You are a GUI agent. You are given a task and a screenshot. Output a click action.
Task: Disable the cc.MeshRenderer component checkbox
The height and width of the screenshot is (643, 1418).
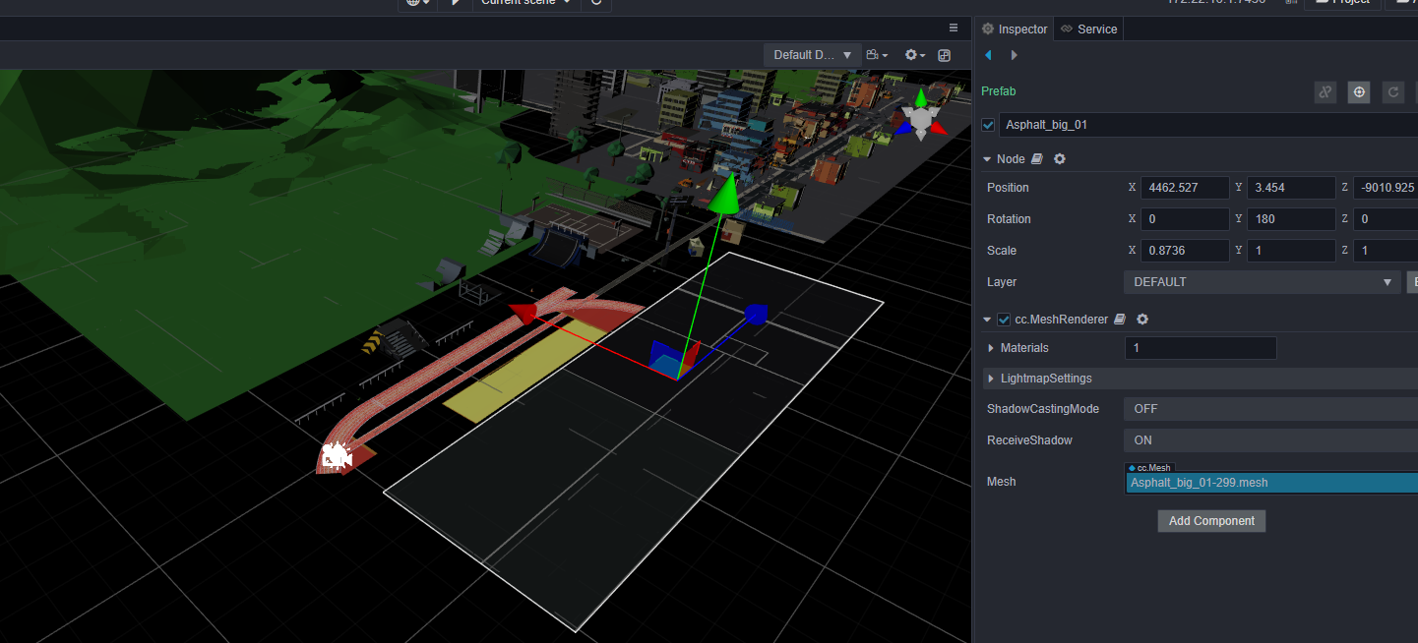[1004, 320]
